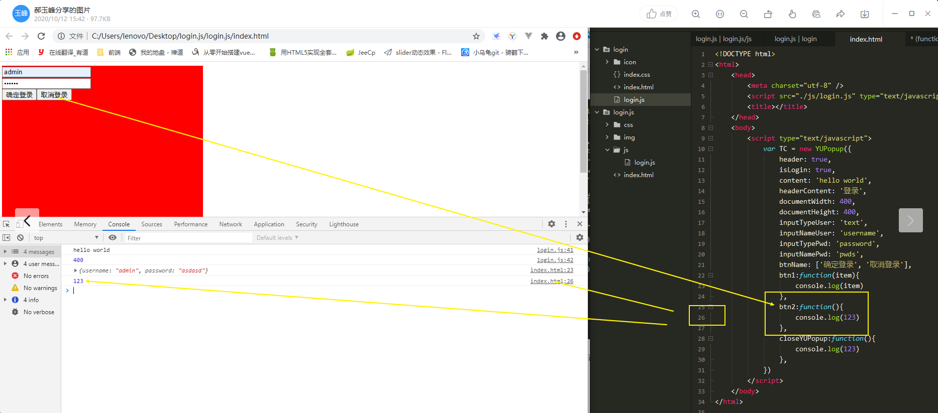Reload the browser page
Screen dimensions: 938x413
tap(41, 36)
